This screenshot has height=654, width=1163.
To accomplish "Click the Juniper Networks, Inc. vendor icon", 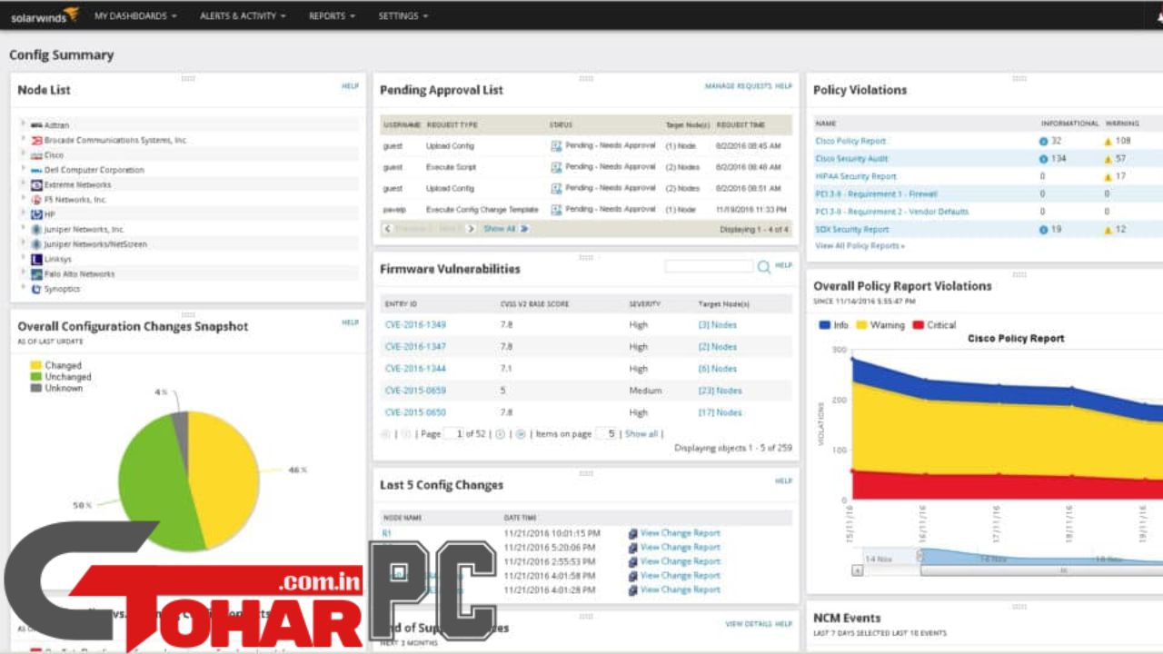I will point(36,230).
